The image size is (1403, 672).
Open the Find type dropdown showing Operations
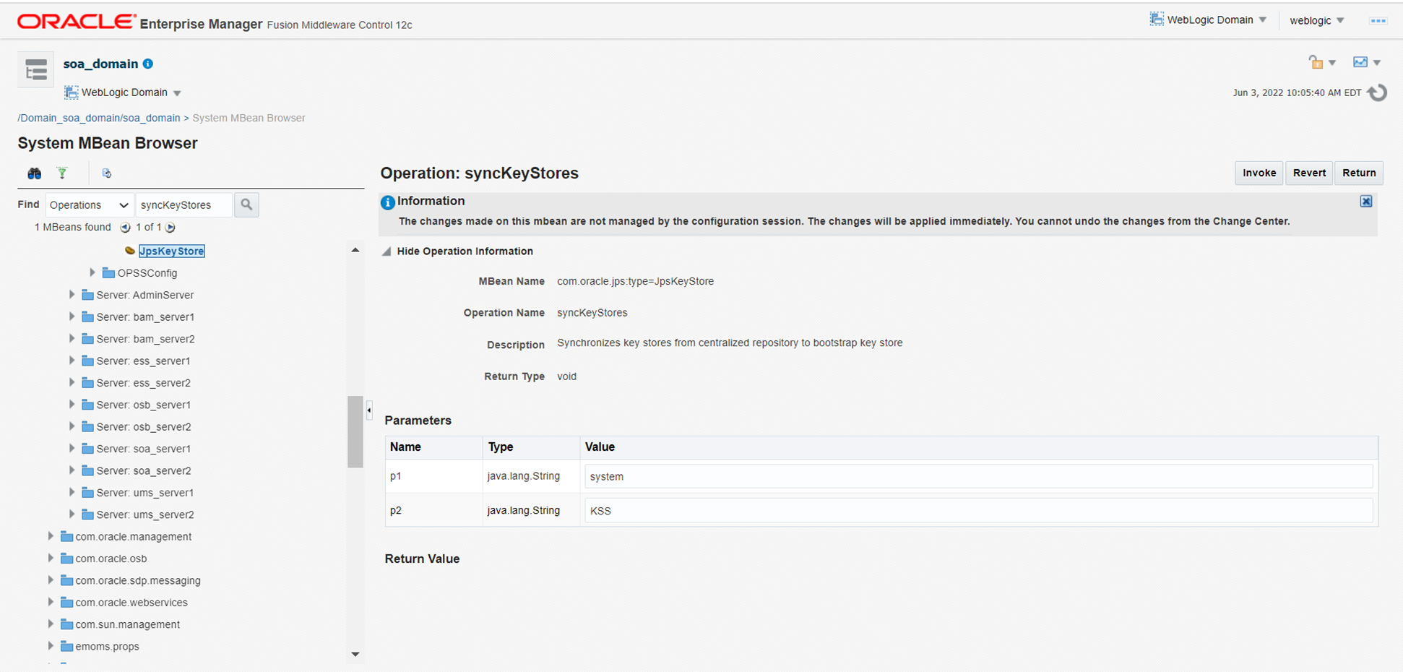coord(89,204)
